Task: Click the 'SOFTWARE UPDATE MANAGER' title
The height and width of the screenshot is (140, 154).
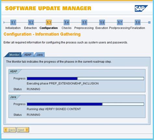Action: tap(48, 8)
